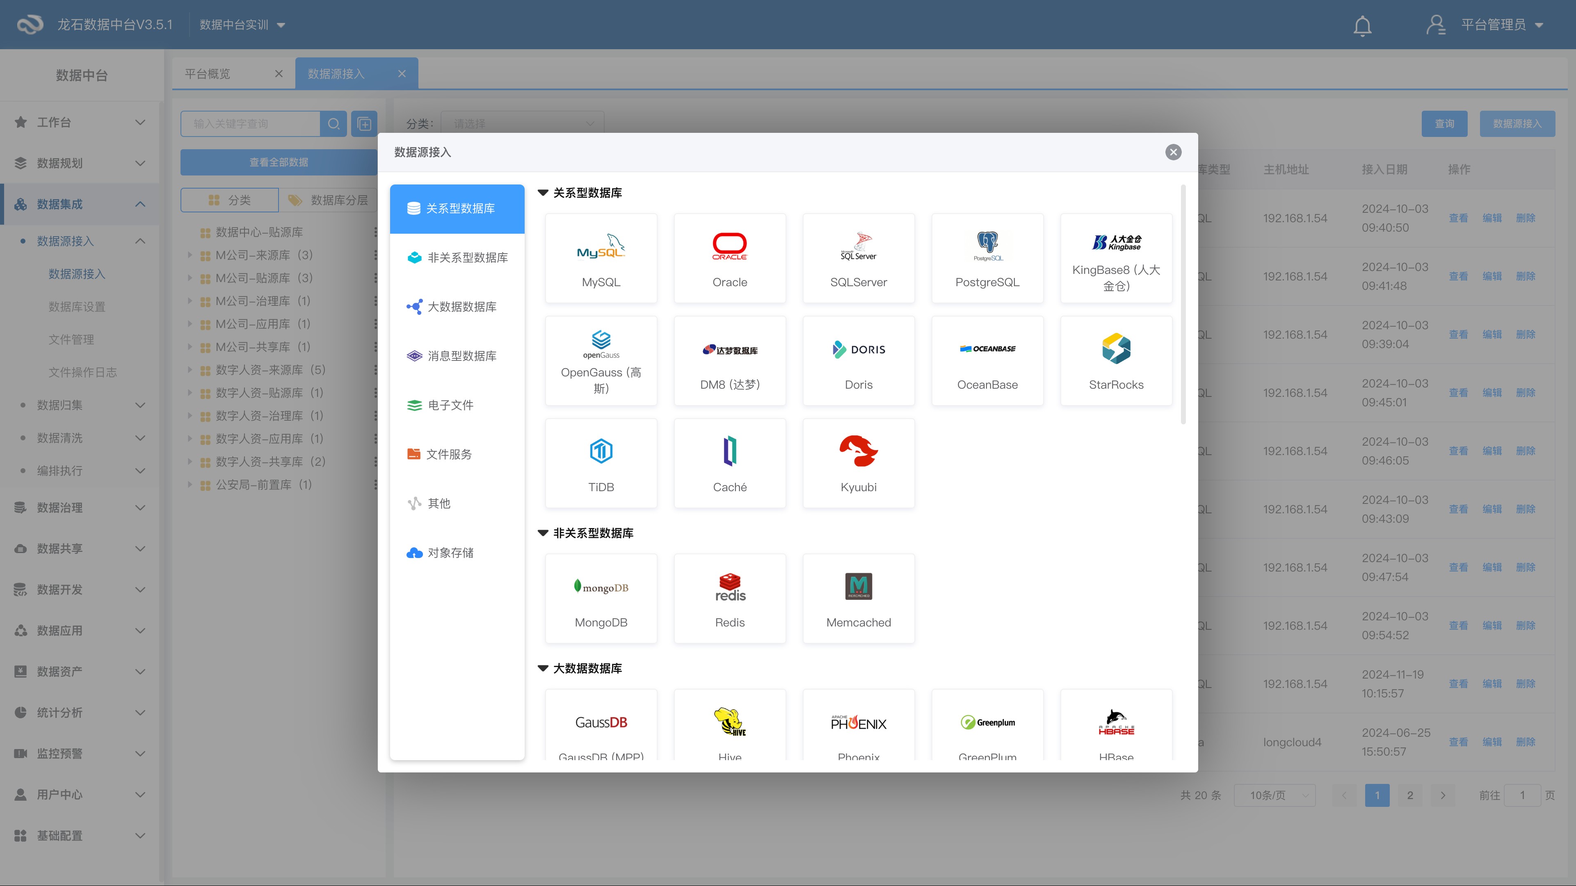Pick the Phoenix data source card

click(859, 724)
